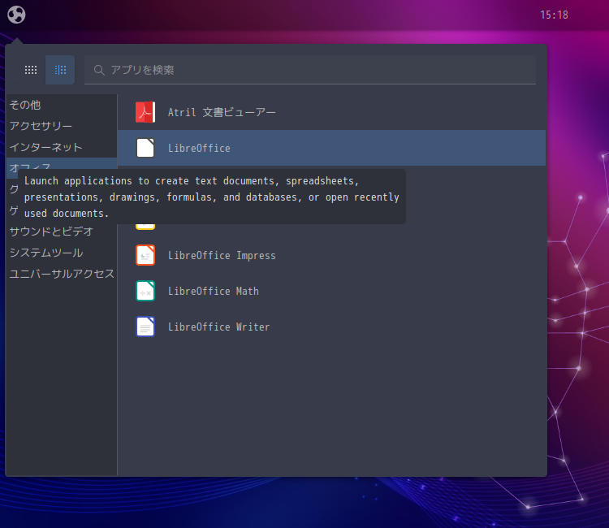This screenshot has width=609, height=528.
Task: Click the LibreOffice Math icon
Action: (x=145, y=291)
